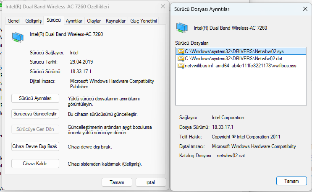This screenshot has width=312, height=192.
Task: Click the Telif Hakkı label
Action: tap(191, 137)
